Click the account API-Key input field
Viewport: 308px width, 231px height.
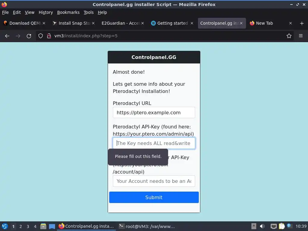point(154,181)
